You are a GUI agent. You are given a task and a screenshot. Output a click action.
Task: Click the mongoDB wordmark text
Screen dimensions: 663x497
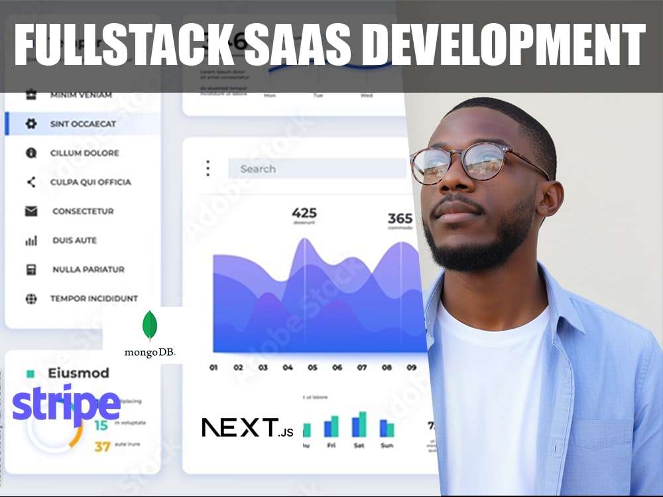tap(150, 352)
